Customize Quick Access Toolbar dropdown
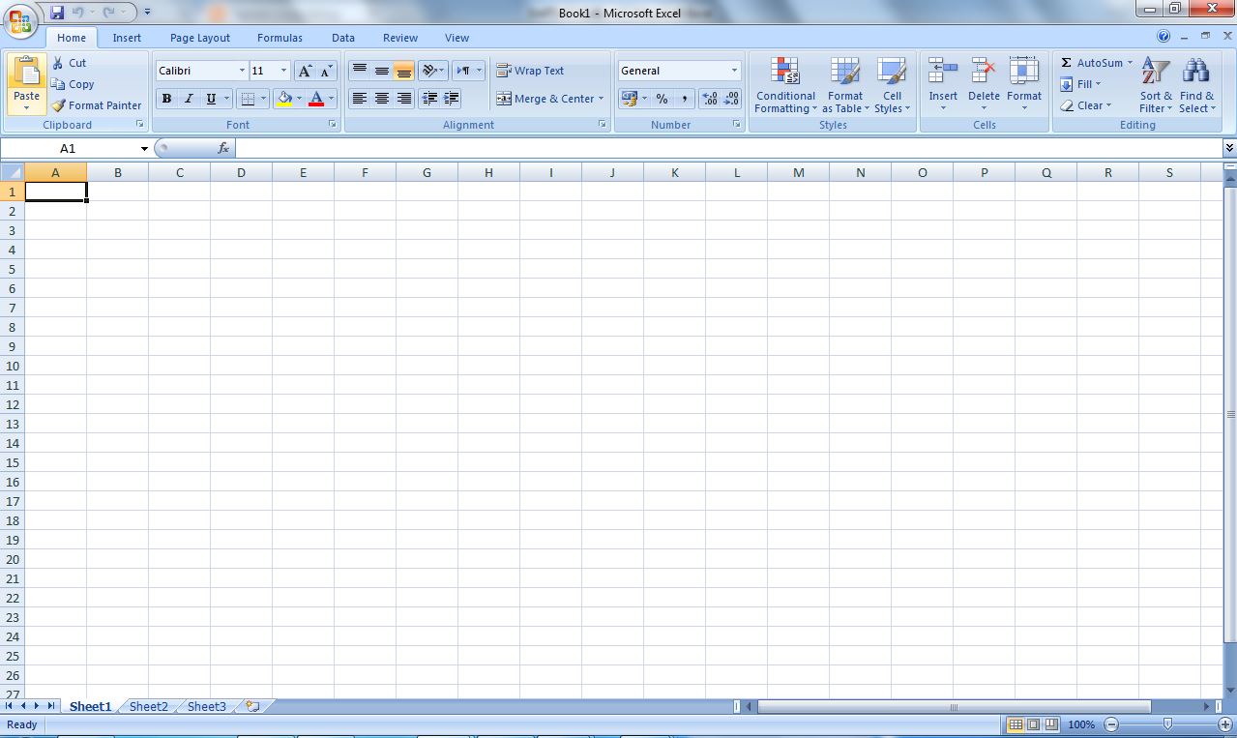Image resolution: width=1237 pixels, height=738 pixels. coord(147,13)
